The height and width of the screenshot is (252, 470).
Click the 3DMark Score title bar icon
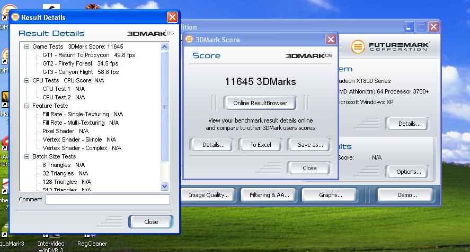[189, 40]
